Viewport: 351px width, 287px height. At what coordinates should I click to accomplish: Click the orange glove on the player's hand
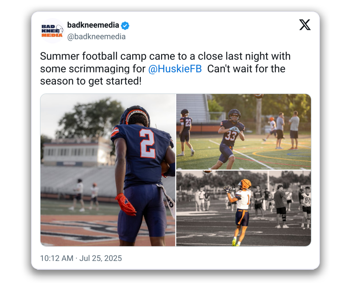pos(126,204)
